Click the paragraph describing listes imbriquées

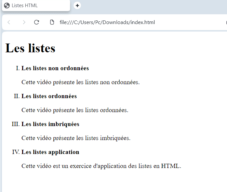point(76,138)
